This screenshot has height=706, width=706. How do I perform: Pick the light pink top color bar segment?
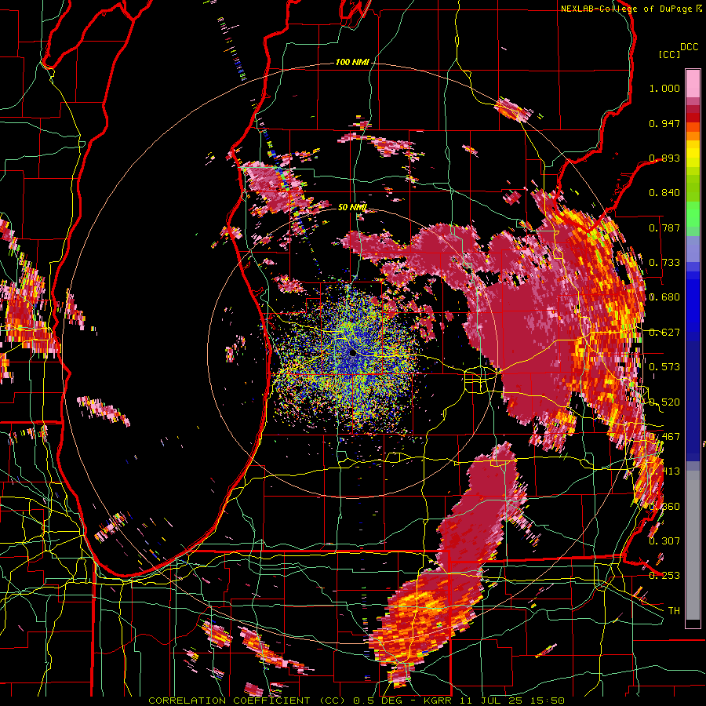[693, 83]
